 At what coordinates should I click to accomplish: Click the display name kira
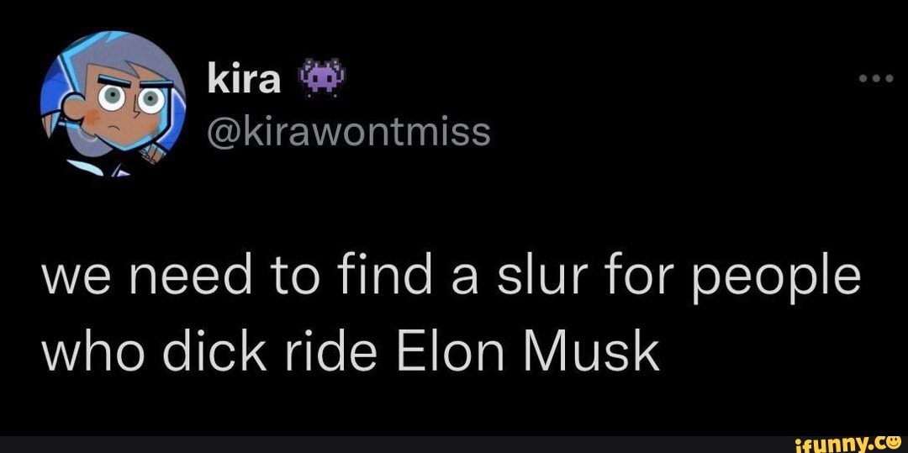243,80
